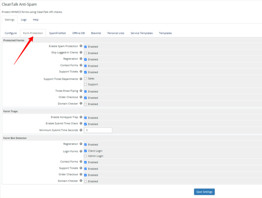
Task: Click help icon for Minimum Submit Time Seconds
Action: [x=81, y=130]
